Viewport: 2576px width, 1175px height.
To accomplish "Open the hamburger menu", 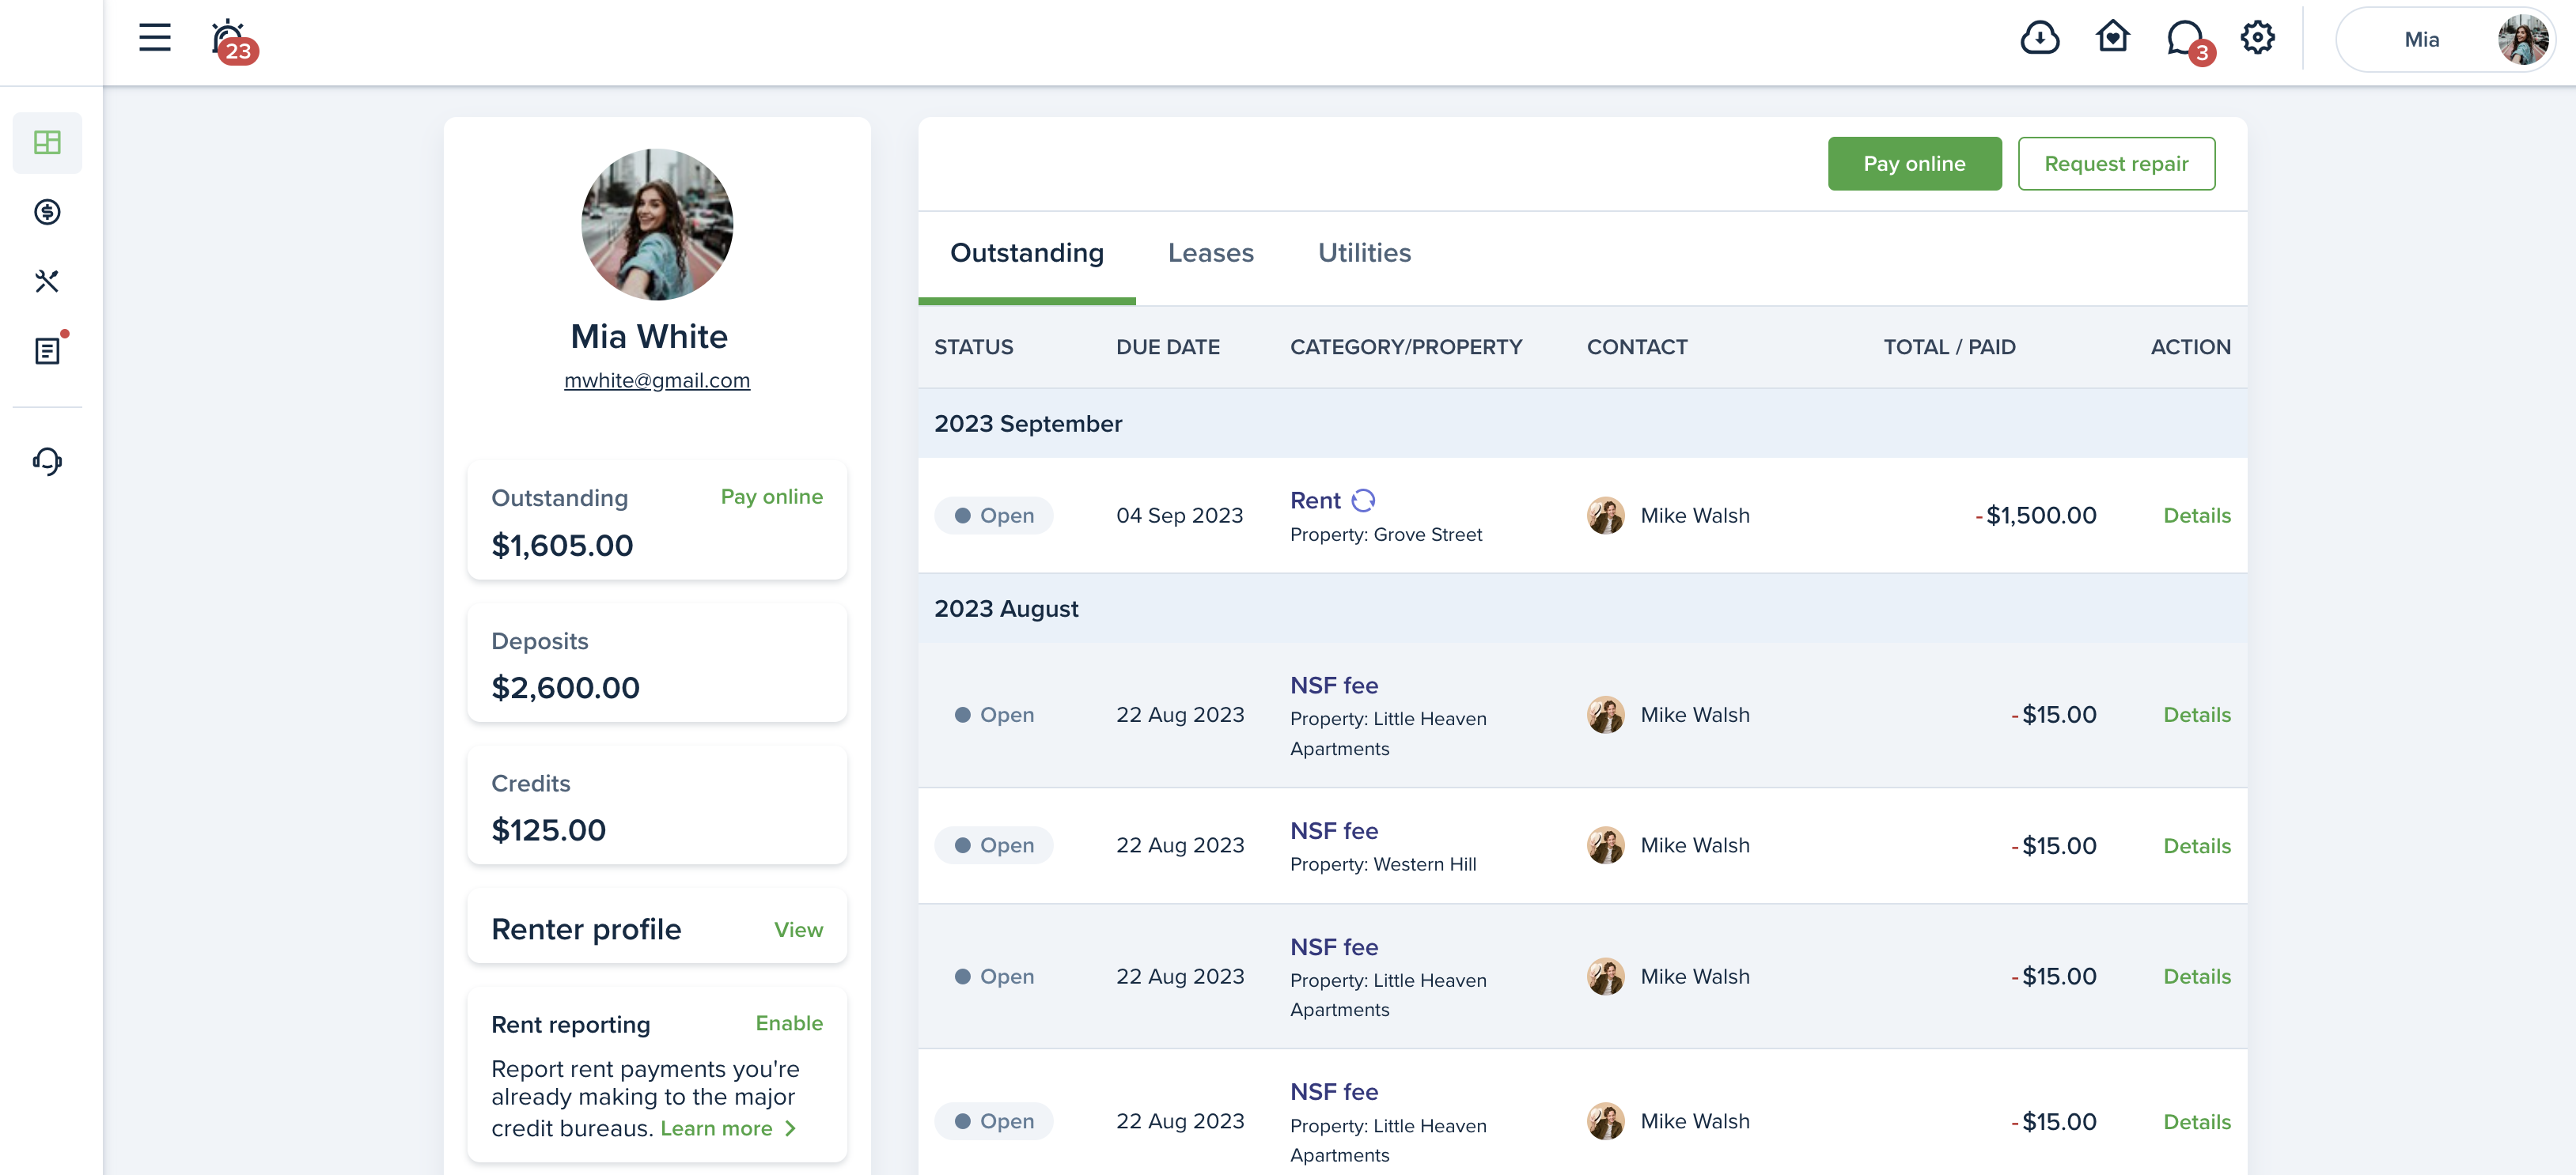I will pyautogui.click(x=155, y=38).
